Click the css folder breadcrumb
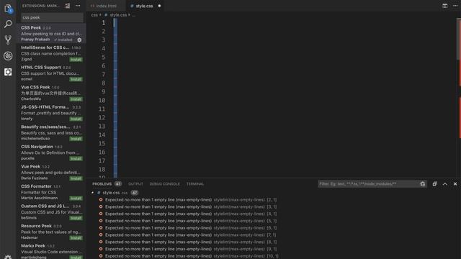The width and height of the screenshot is (461, 259). tap(94, 14)
